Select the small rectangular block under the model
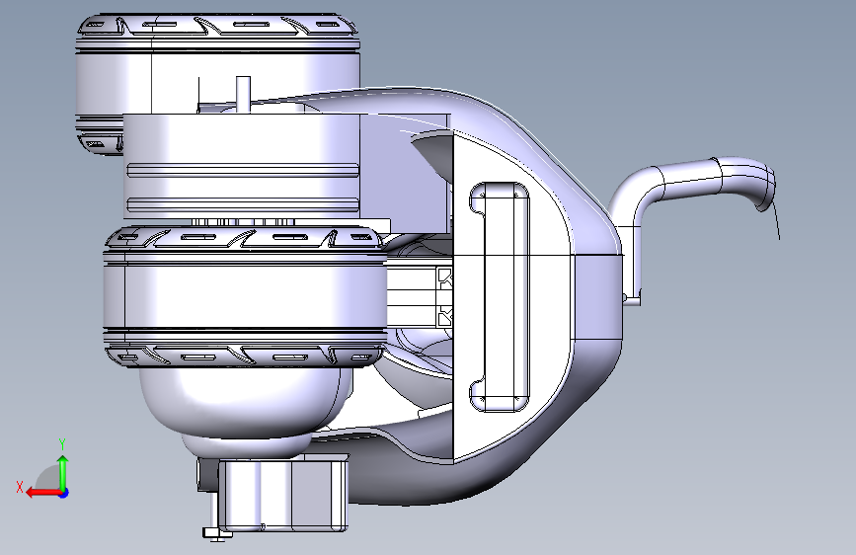 pyautogui.click(x=282, y=496)
